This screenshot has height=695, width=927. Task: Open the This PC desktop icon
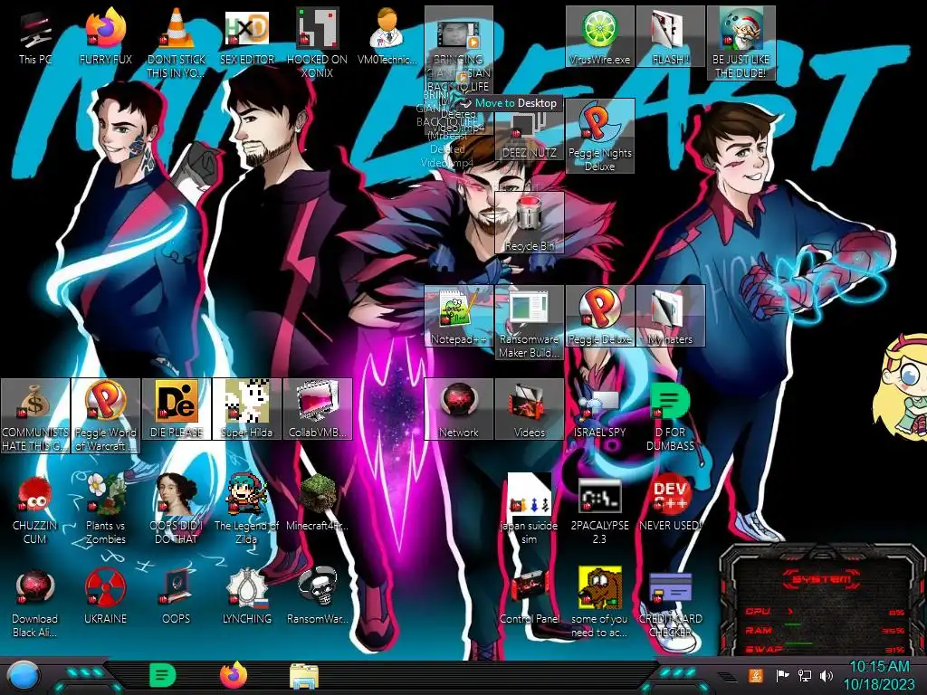(x=35, y=36)
